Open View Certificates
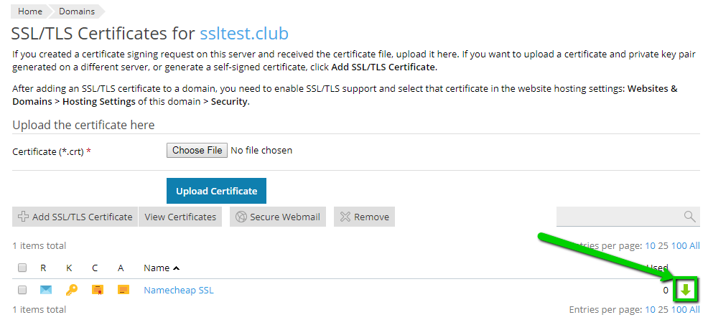Screen dimensions: 708x330 (180, 217)
